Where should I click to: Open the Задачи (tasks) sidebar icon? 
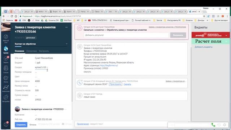pos(6,60)
